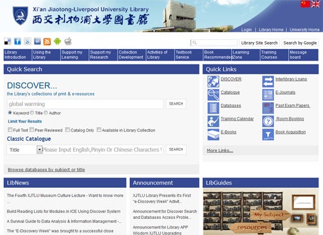Click the E-Books icon
Image resolution: width=323 pixels, height=235 pixels.
pos(213,134)
